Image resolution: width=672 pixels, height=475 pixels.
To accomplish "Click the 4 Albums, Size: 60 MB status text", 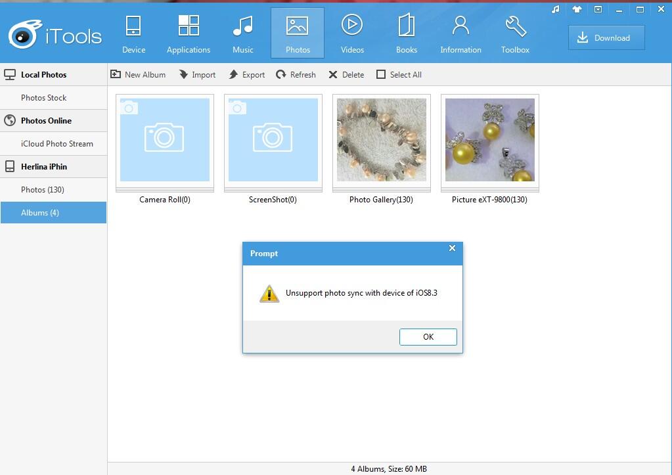I will [x=389, y=469].
